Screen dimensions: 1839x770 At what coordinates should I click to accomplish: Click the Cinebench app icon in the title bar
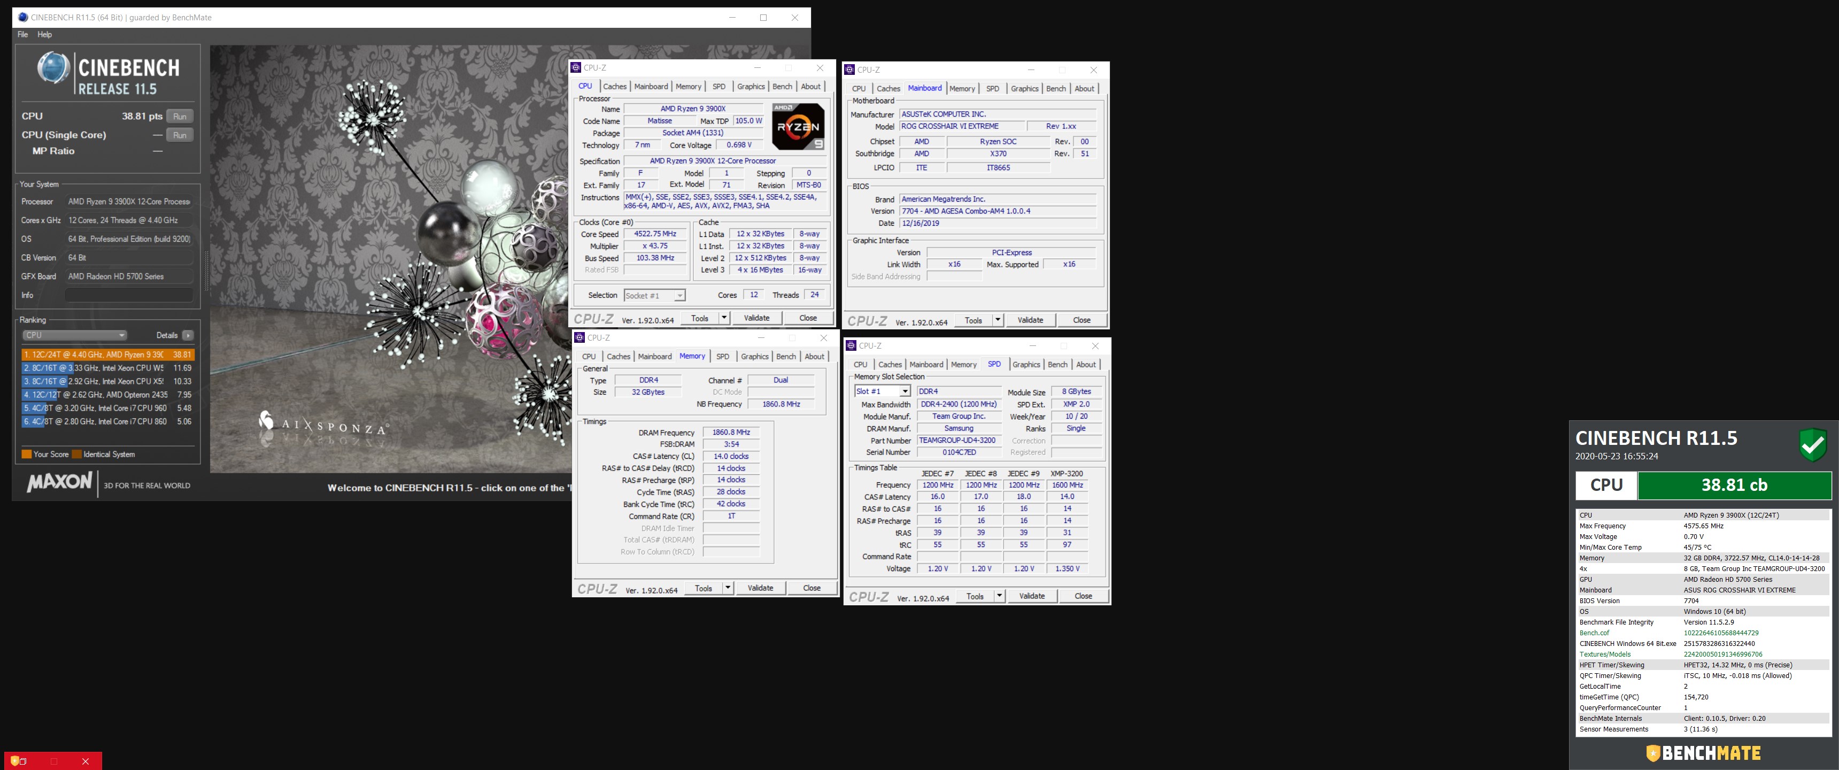[x=23, y=17]
